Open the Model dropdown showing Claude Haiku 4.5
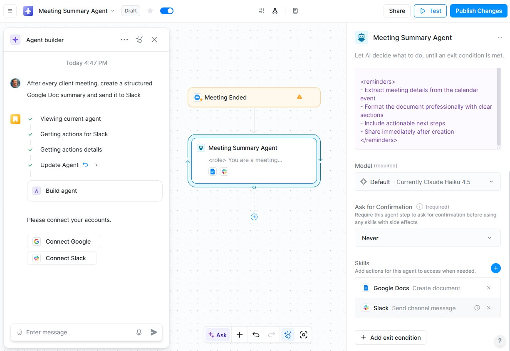510x351 pixels. (428, 182)
